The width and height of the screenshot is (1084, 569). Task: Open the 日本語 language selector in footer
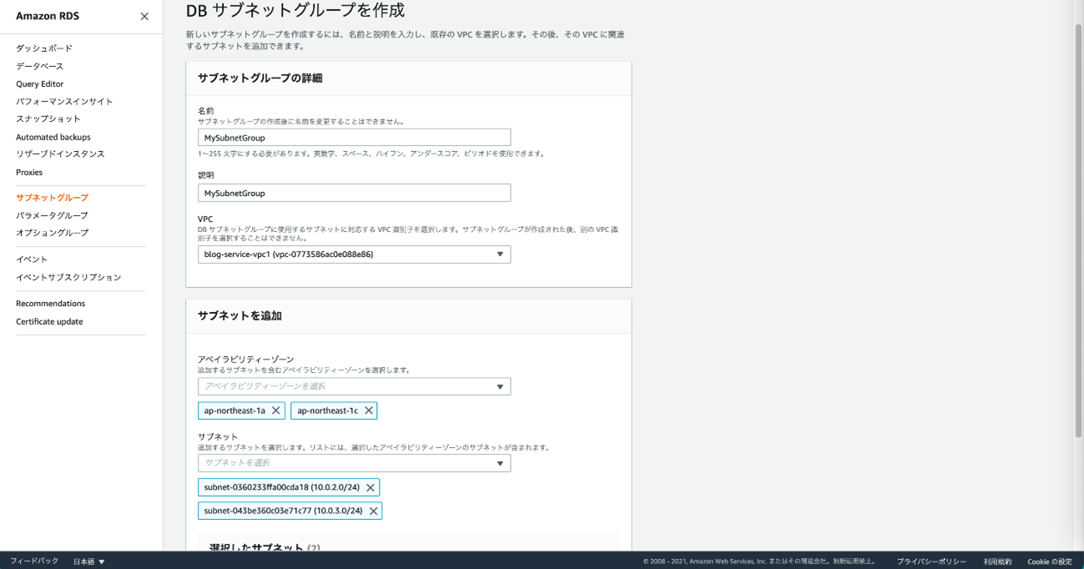coord(88,561)
